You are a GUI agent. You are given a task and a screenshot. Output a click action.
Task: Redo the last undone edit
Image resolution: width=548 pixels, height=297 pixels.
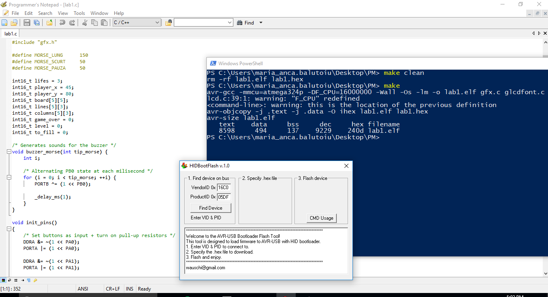[72, 23]
